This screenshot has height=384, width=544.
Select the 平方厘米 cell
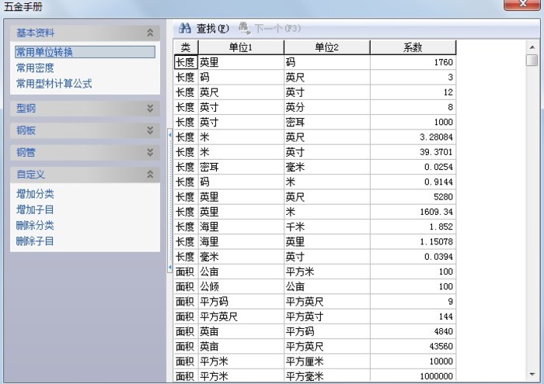click(327, 362)
